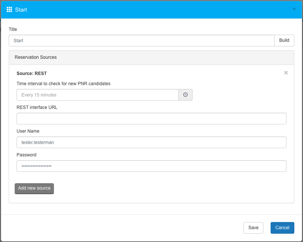Focus the Title text field
303x242 pixels.
pyautogui.click(x=141, y=41)
